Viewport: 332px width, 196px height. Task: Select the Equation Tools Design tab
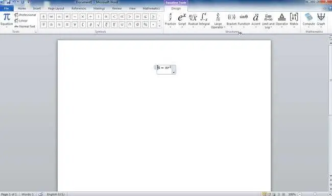[x=176, y=9]
